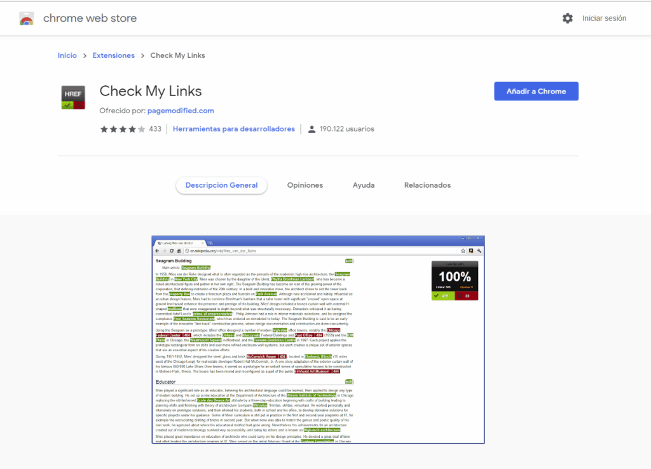Switch to the Opiniones tab
The height and width of the screenshot is (469, 651).
click(x=305, y=185)
